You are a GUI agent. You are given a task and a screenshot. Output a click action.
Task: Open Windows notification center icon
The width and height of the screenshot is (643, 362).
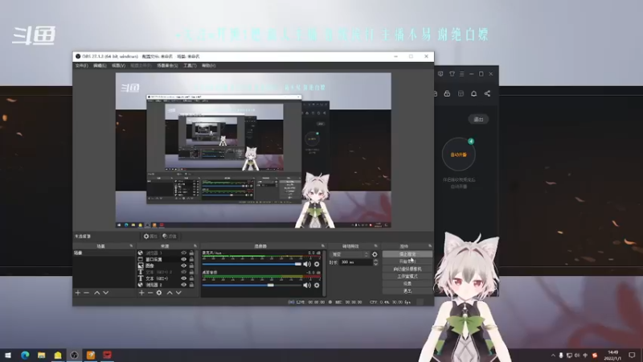632,355
